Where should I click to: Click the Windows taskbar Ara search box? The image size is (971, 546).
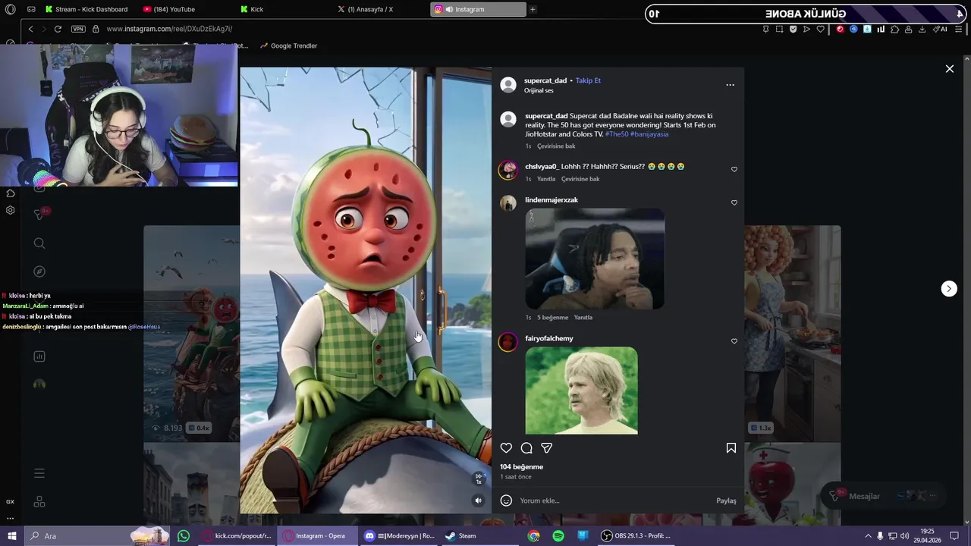point(97,536)
